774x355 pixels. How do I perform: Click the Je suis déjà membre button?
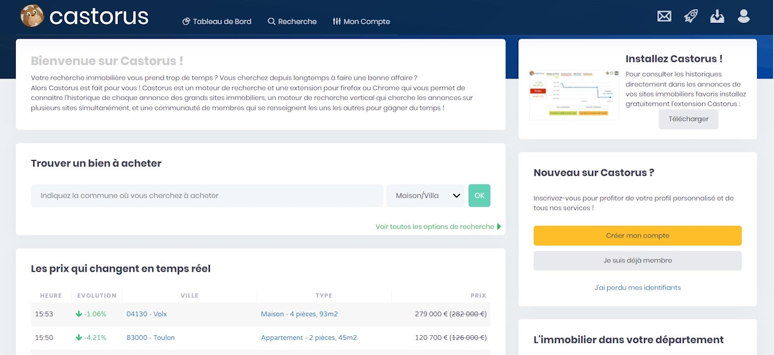[637, 261]
